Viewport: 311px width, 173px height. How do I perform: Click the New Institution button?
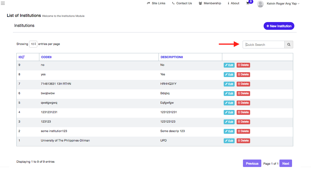pyautogui.click(x=279, y=26)
